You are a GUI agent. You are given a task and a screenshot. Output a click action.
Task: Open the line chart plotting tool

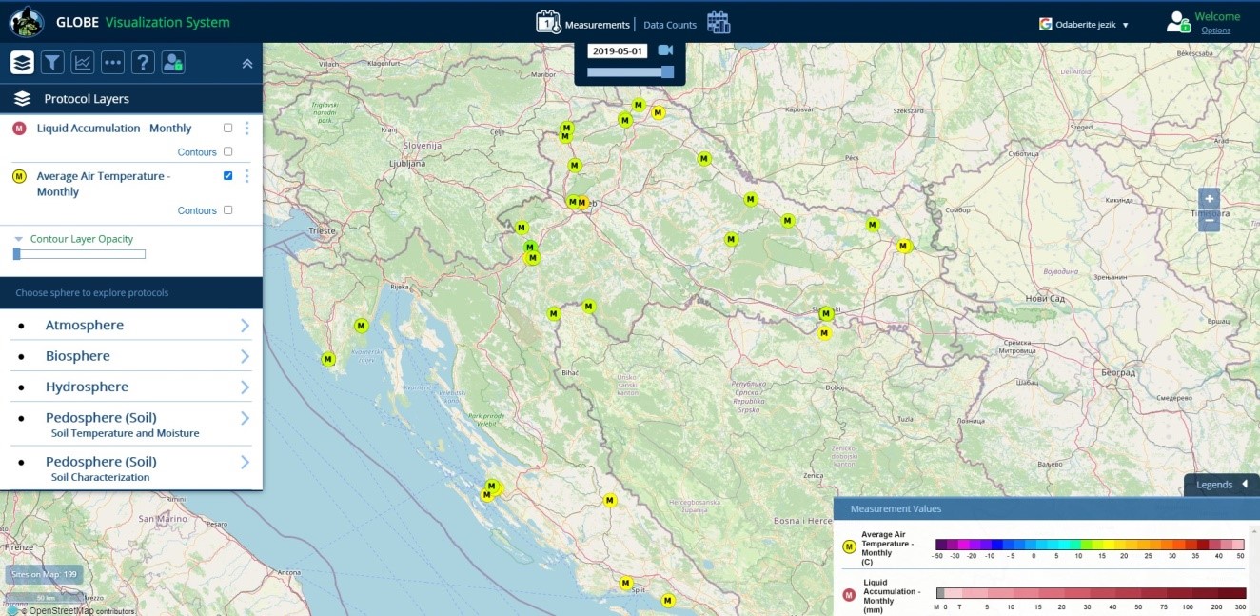click(83, 63)
